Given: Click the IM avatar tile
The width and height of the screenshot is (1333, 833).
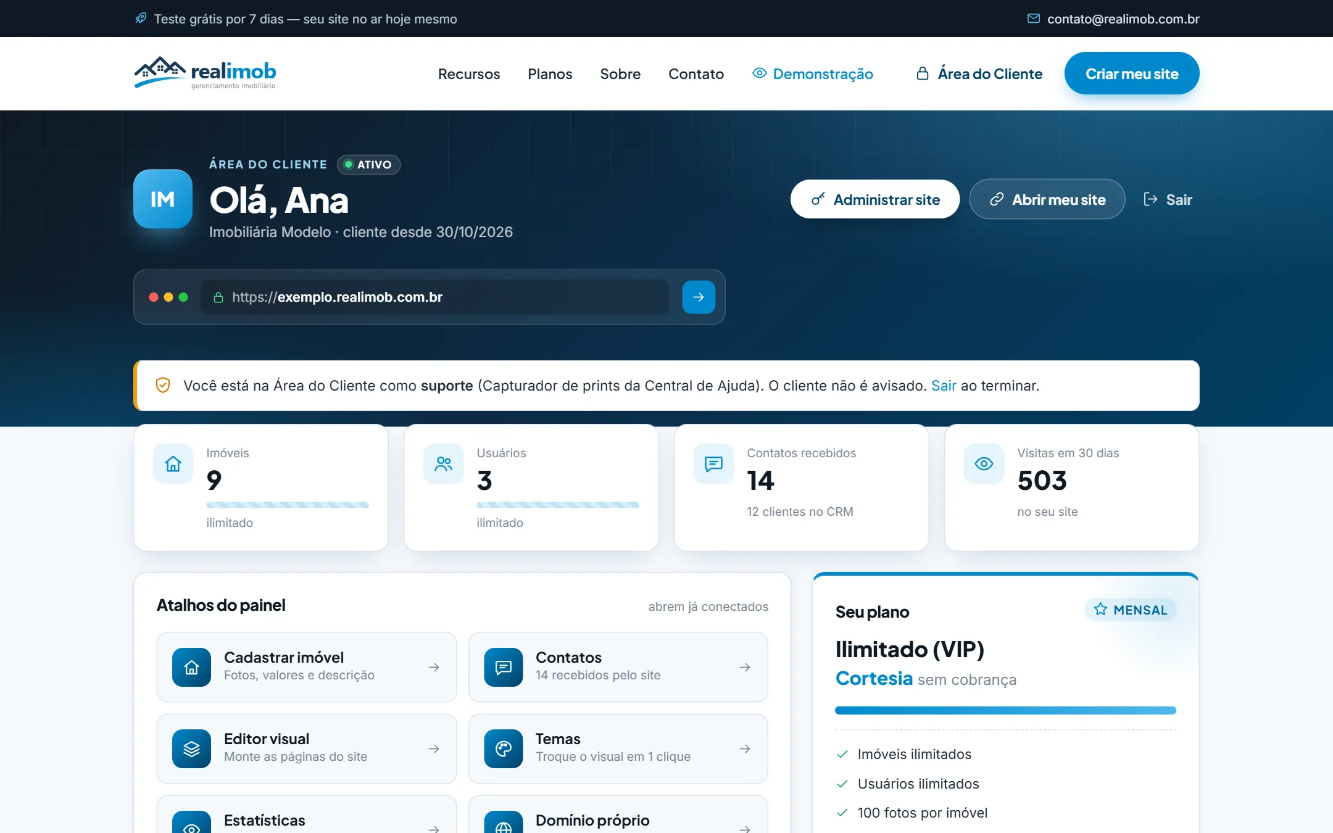Looking at the screenshot, I should [x=163, y=199].
